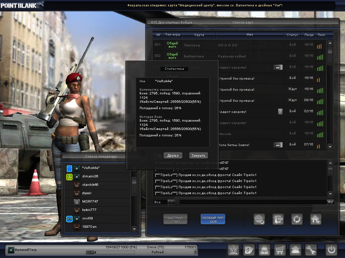Select room 002 Библиотека

click(239, 56)
